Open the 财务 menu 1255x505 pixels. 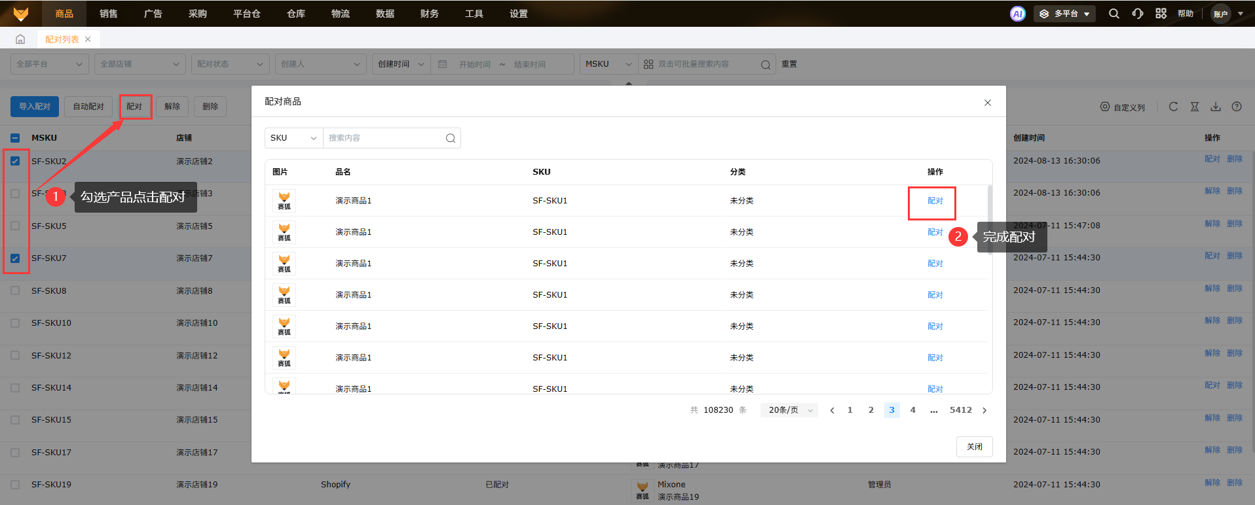coord(430,14)
